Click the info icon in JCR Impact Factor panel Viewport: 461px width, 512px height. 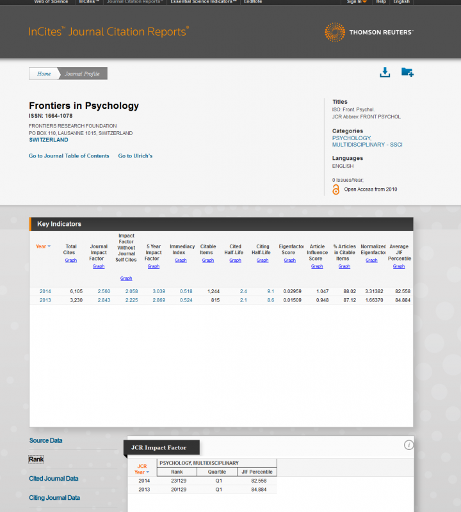click(408, 445)
